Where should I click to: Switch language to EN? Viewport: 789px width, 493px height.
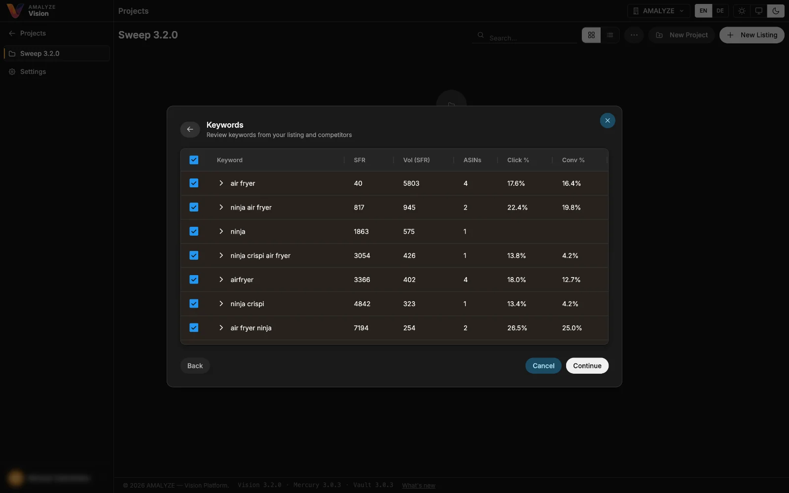point(703,11)
